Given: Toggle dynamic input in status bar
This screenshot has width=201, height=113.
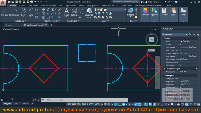Looking at the screenshot, I should coord(116,104).
